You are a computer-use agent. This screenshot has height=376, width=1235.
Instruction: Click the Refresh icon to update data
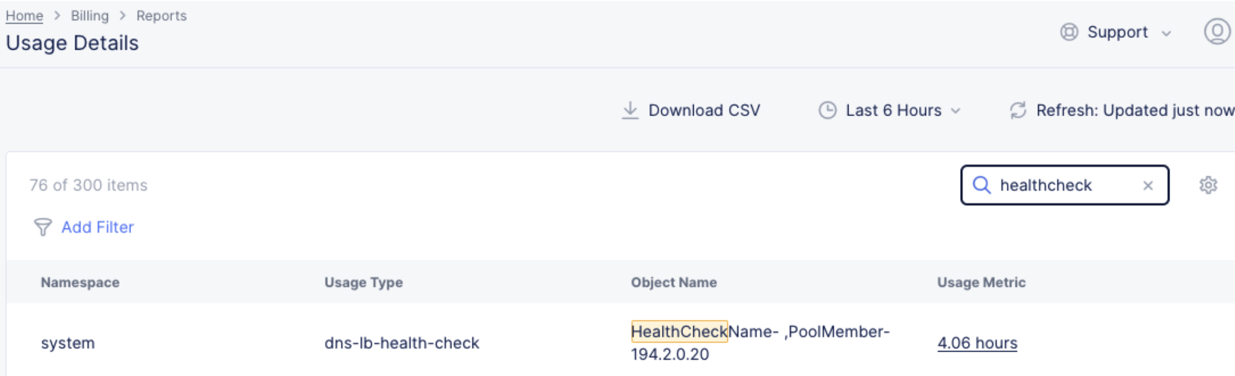point(1018,110)
